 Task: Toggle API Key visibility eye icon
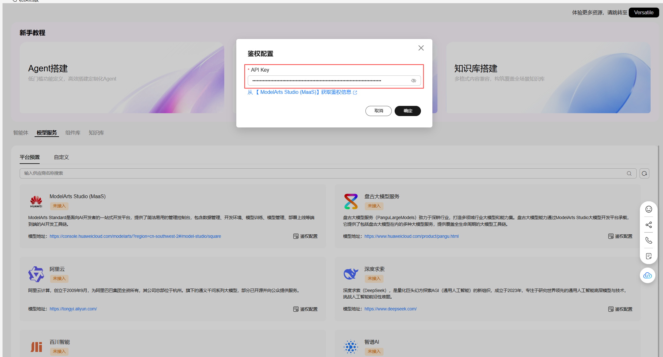pos(413,81)
